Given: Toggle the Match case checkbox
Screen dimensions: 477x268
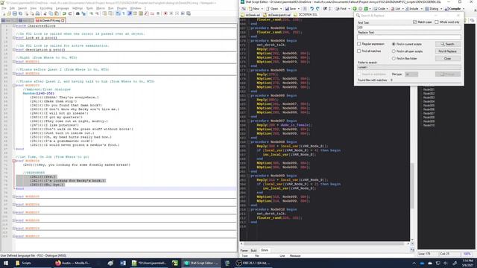Looking at the screenshot, I should tap(414, 22).
